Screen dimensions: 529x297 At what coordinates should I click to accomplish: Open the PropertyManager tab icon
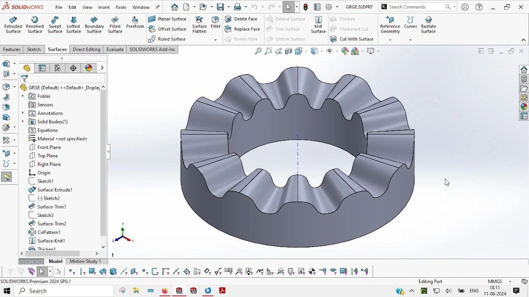coord(42,68)
